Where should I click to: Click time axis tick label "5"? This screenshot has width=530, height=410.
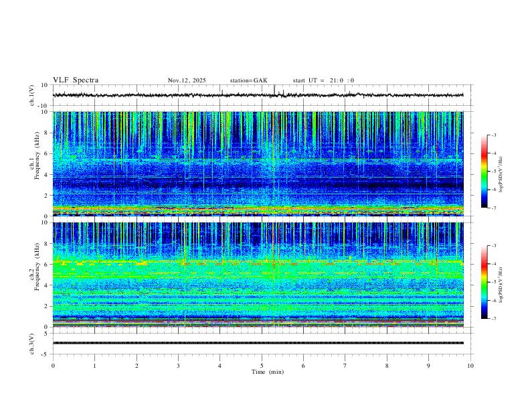[262, 366]
